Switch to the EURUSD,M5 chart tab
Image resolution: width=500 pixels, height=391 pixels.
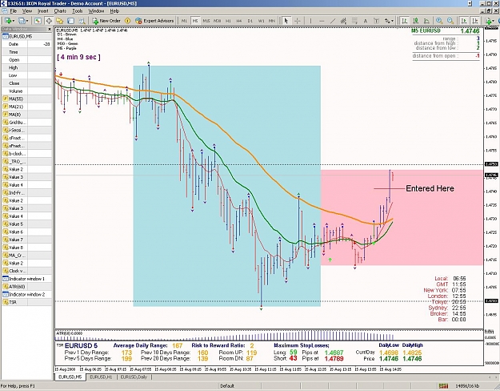pyautogui.click(x=70, y=377)
